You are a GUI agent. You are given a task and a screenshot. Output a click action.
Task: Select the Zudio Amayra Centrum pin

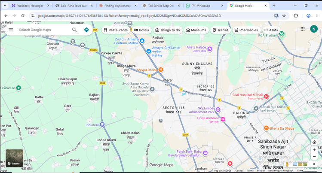142,41
